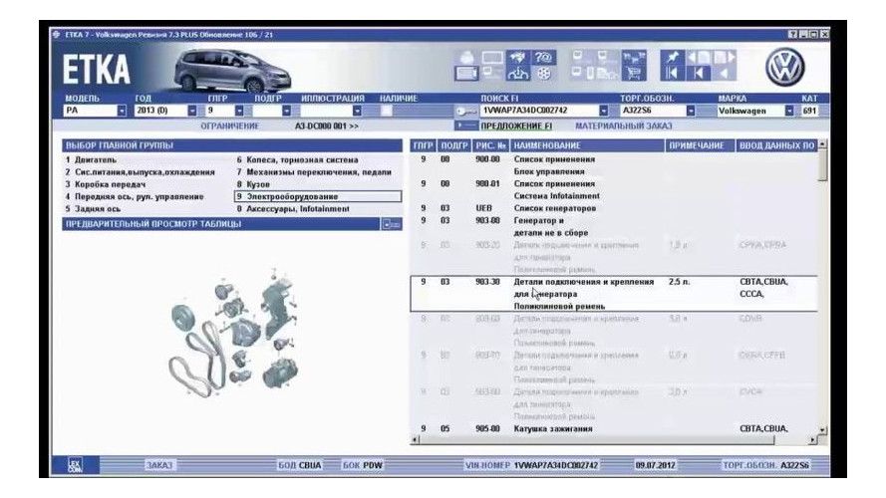Image resolution: width=886 pixels, height=498 pixels.
Task: Open the ПОИСК FI dropdown arrow
Action: [x=604, y=111]
